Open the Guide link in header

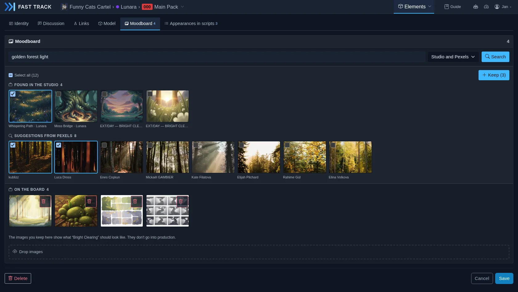tap(453, 7)
